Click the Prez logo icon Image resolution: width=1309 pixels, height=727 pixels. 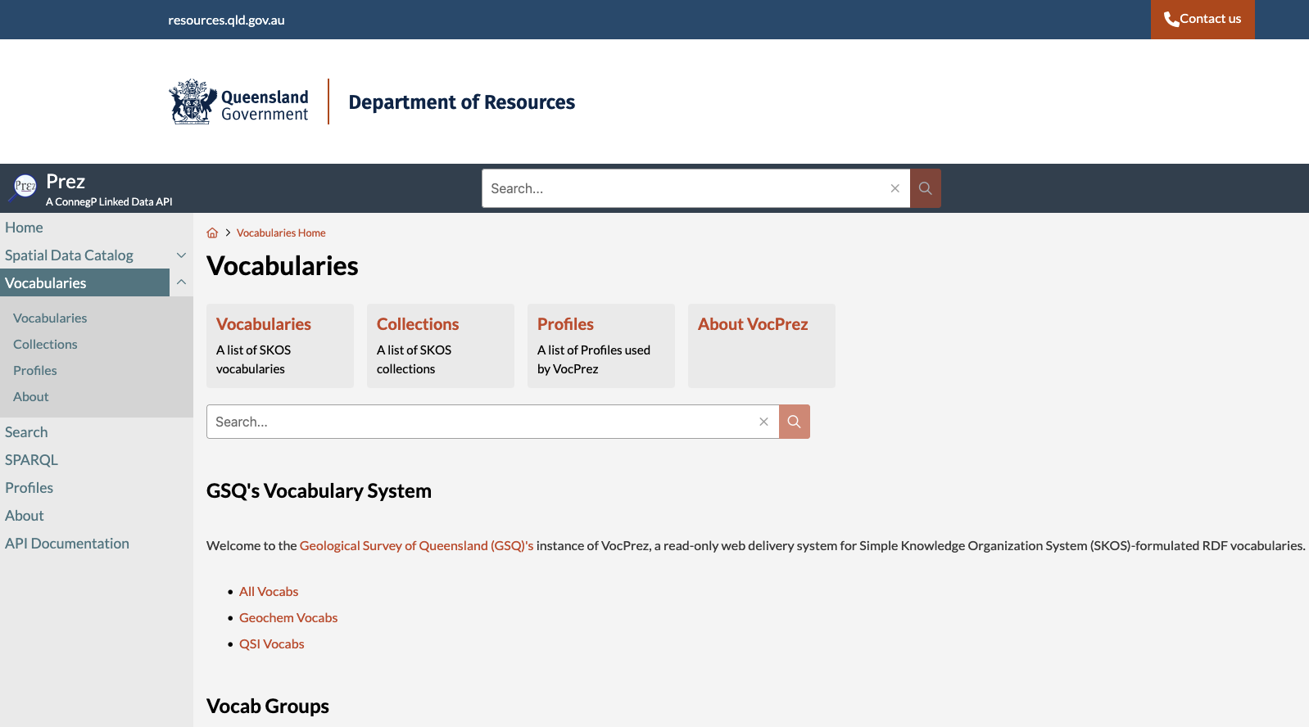click(24, 188)
